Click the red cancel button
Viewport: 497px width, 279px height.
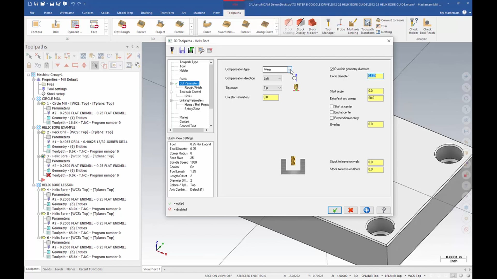(350, 210)
